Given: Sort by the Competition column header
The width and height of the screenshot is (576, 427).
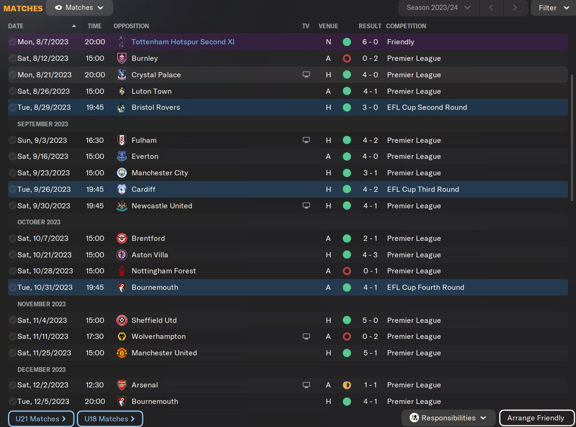Looking at the screenshot, I should [x=406, y=26].
